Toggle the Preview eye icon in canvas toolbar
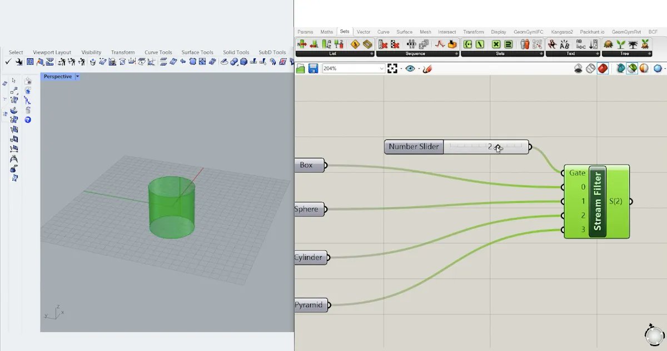The width and height of the screenshot is (667, 351). pyautogui.click(x=410, y=68)
